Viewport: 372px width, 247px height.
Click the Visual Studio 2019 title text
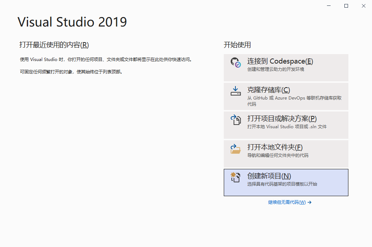(72, 22)
